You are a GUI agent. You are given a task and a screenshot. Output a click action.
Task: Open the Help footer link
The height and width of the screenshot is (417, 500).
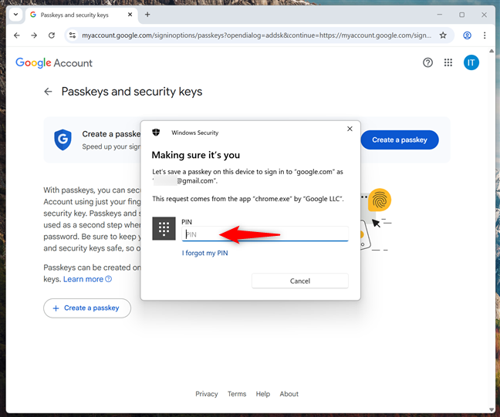click(263, 394)
